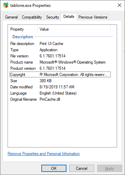Switch to the General tab
Image resolution: width=125 pixels, height=175 pixels.
tap(11, 17)
